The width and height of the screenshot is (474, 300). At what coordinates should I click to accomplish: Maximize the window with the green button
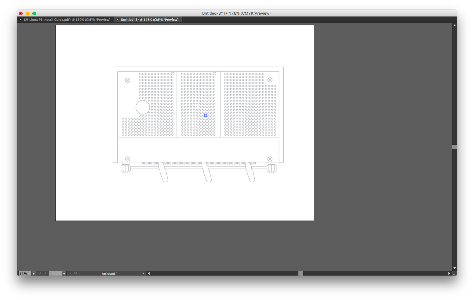tap(34, 13)
